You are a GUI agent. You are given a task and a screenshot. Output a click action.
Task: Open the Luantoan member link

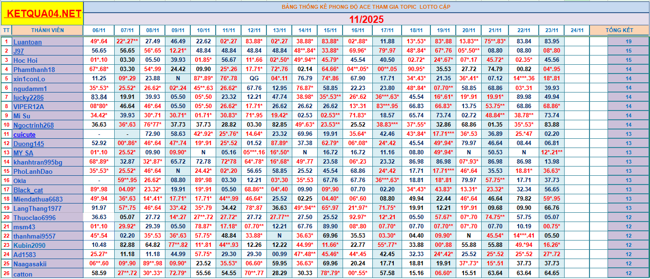[27, 42]
